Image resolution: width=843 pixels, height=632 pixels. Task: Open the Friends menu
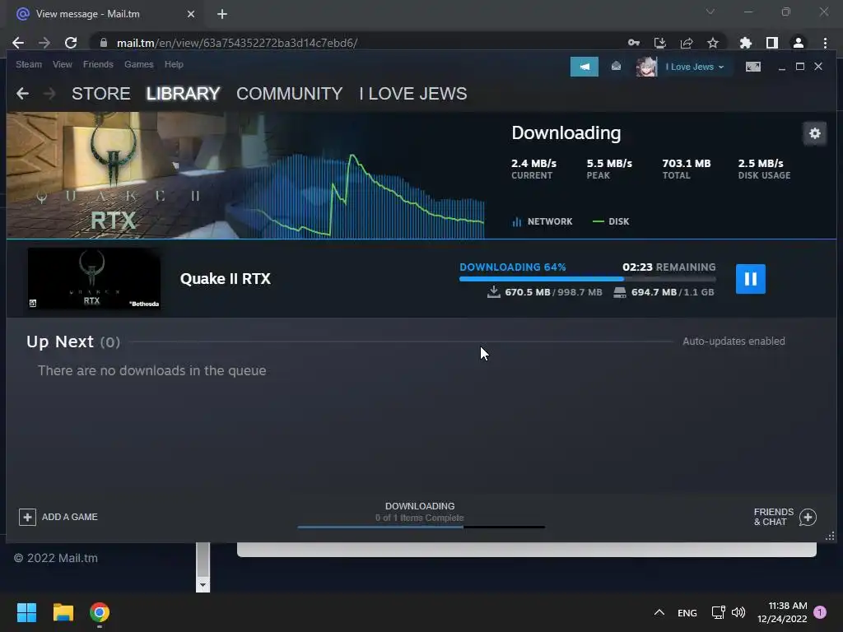pos(98,64)
